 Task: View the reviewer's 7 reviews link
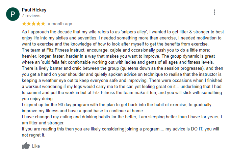tap(31, 16)
